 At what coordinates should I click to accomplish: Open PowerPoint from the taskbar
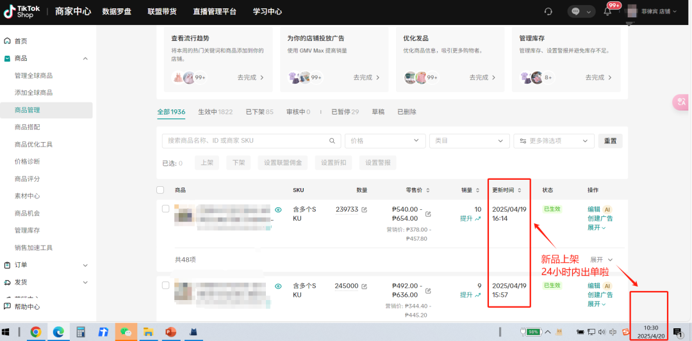click(170, 332)
